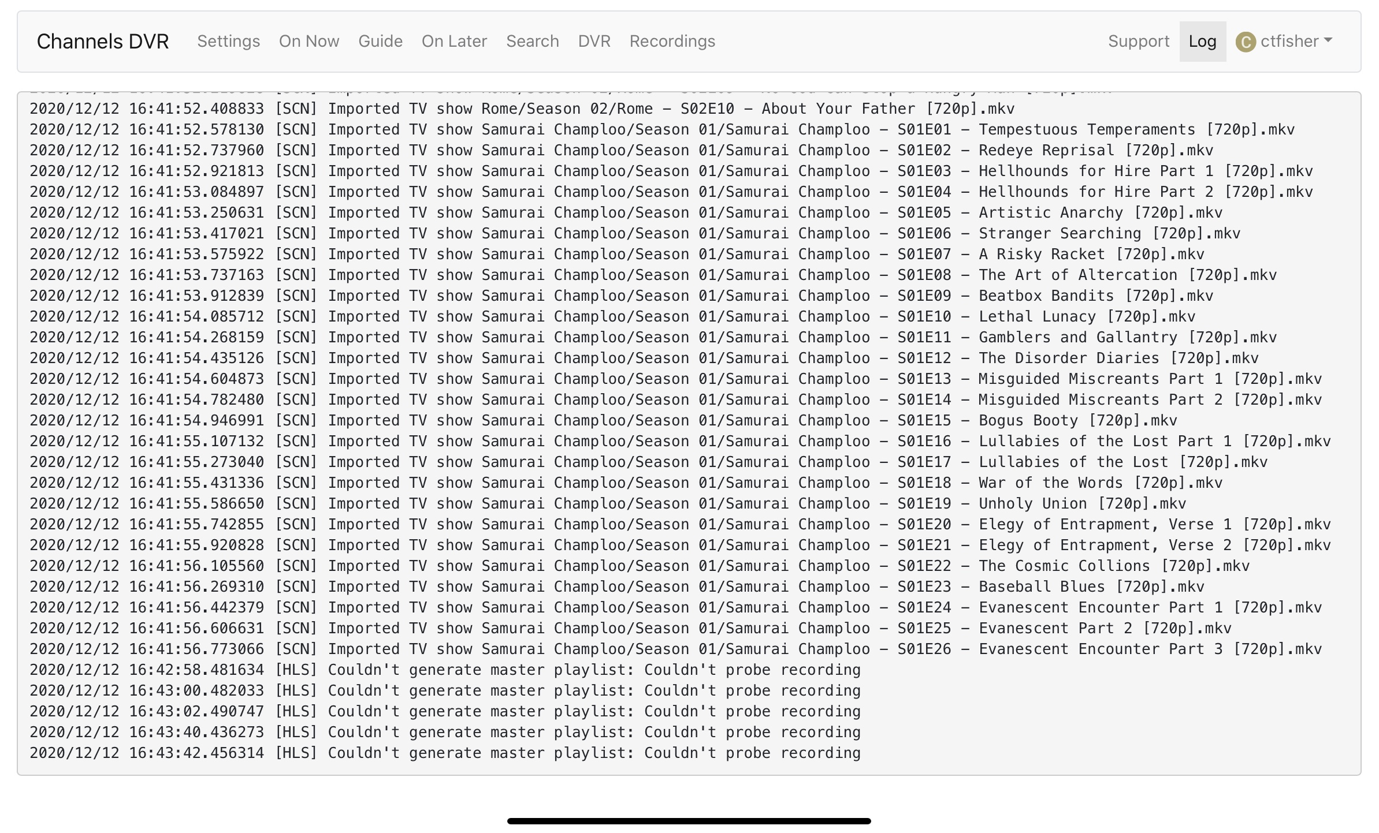Click the Baseball Blues S01E23 log line
The width and height of the screenshot is (1379, 833).
click(x=616, y=587)
